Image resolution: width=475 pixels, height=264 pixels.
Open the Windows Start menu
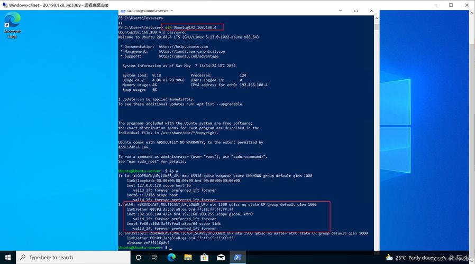click(x=8, y=257)
